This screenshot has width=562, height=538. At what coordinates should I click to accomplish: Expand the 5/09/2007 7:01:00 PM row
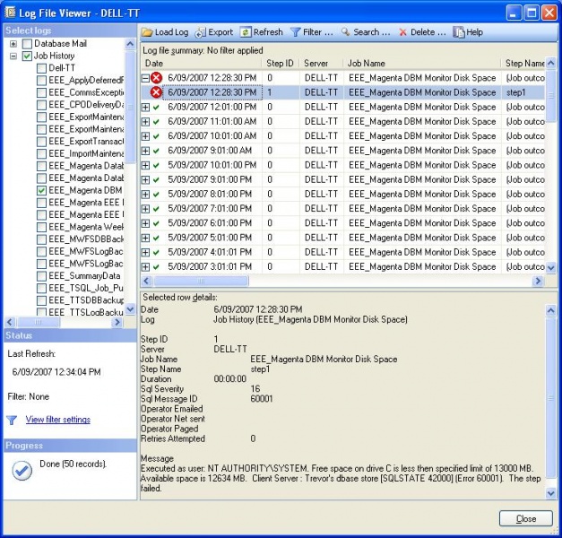tap(145, 209)
